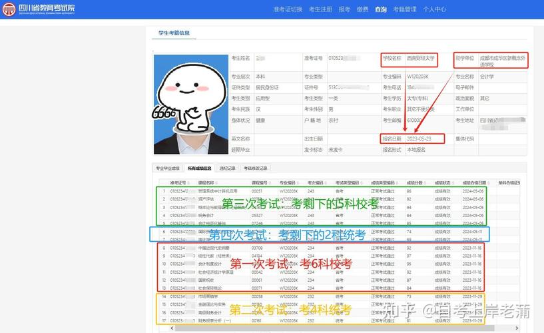Sort by 考次编码 column arrow
This screenshot has width=544, height=333.
point(326,182)
